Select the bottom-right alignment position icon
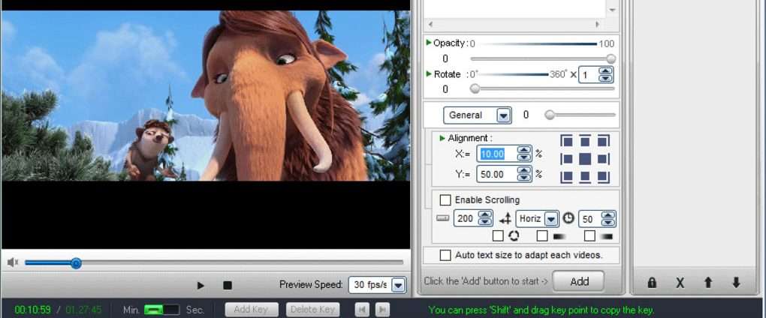766x318 pixels. [603, 177]
